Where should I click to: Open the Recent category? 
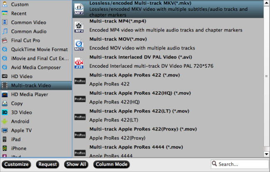[x=36, y=13]
